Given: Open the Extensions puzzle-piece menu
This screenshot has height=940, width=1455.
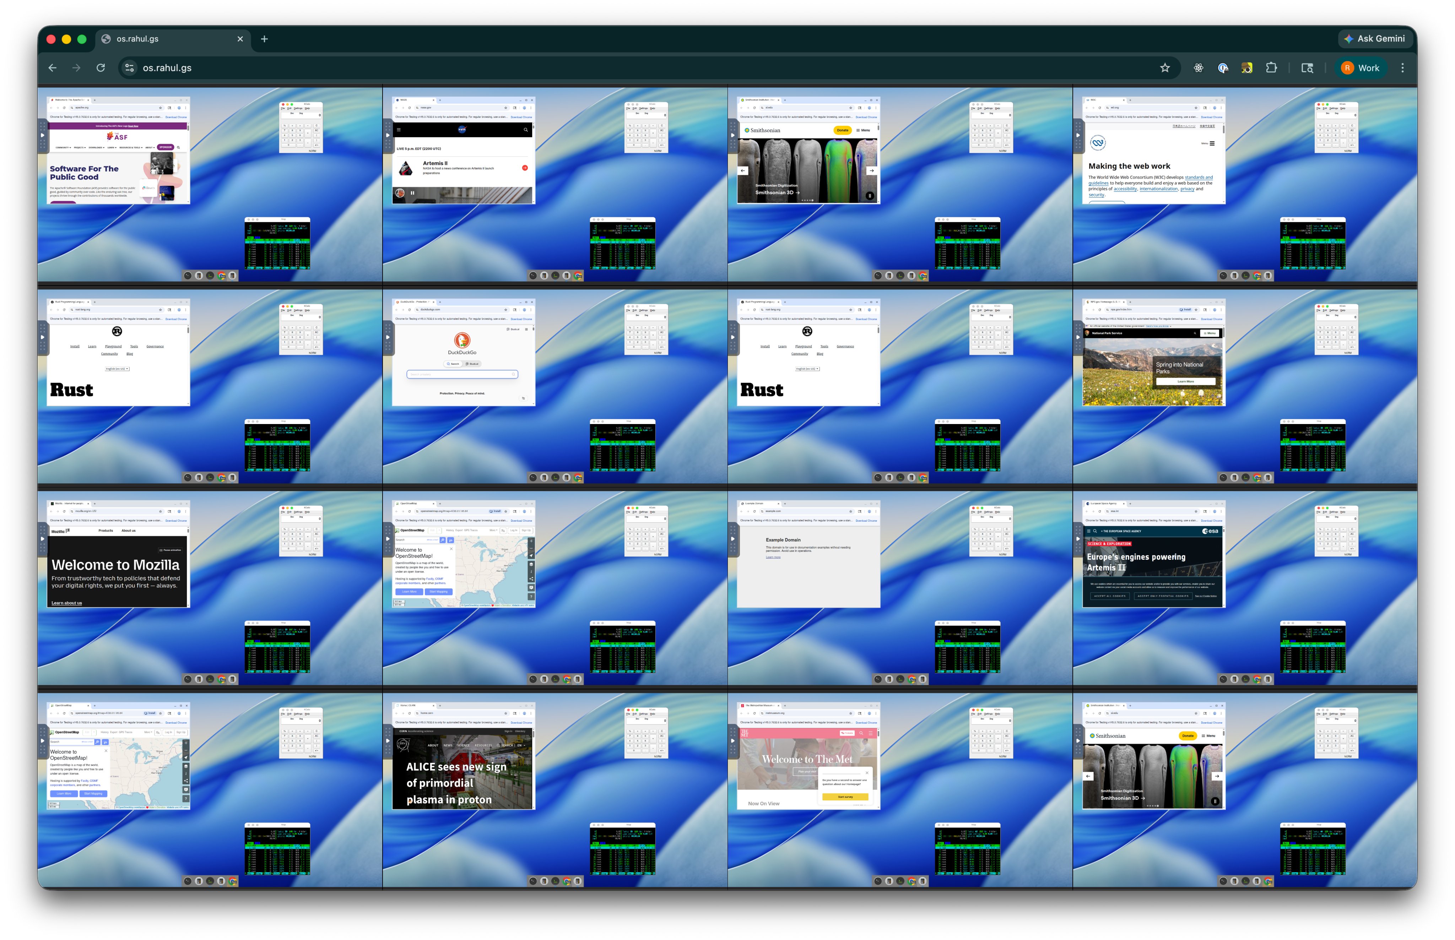Looking at the screenshot, I should click(1271, 68).
